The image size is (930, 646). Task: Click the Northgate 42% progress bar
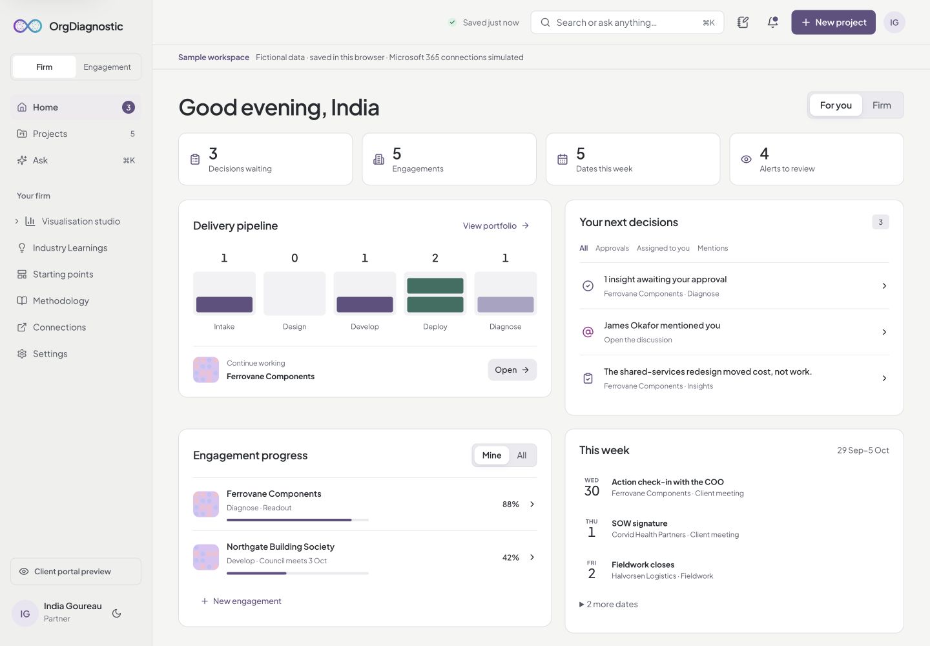pos(298,573)
